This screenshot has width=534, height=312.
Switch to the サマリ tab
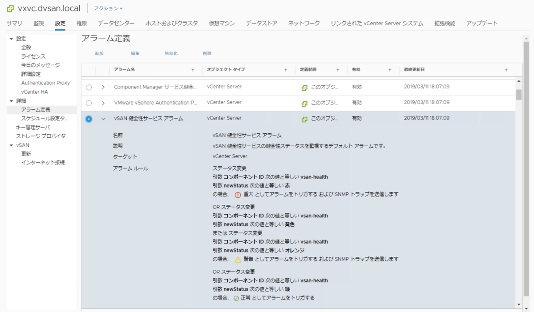pyautogui.click(x=15, y=23)
